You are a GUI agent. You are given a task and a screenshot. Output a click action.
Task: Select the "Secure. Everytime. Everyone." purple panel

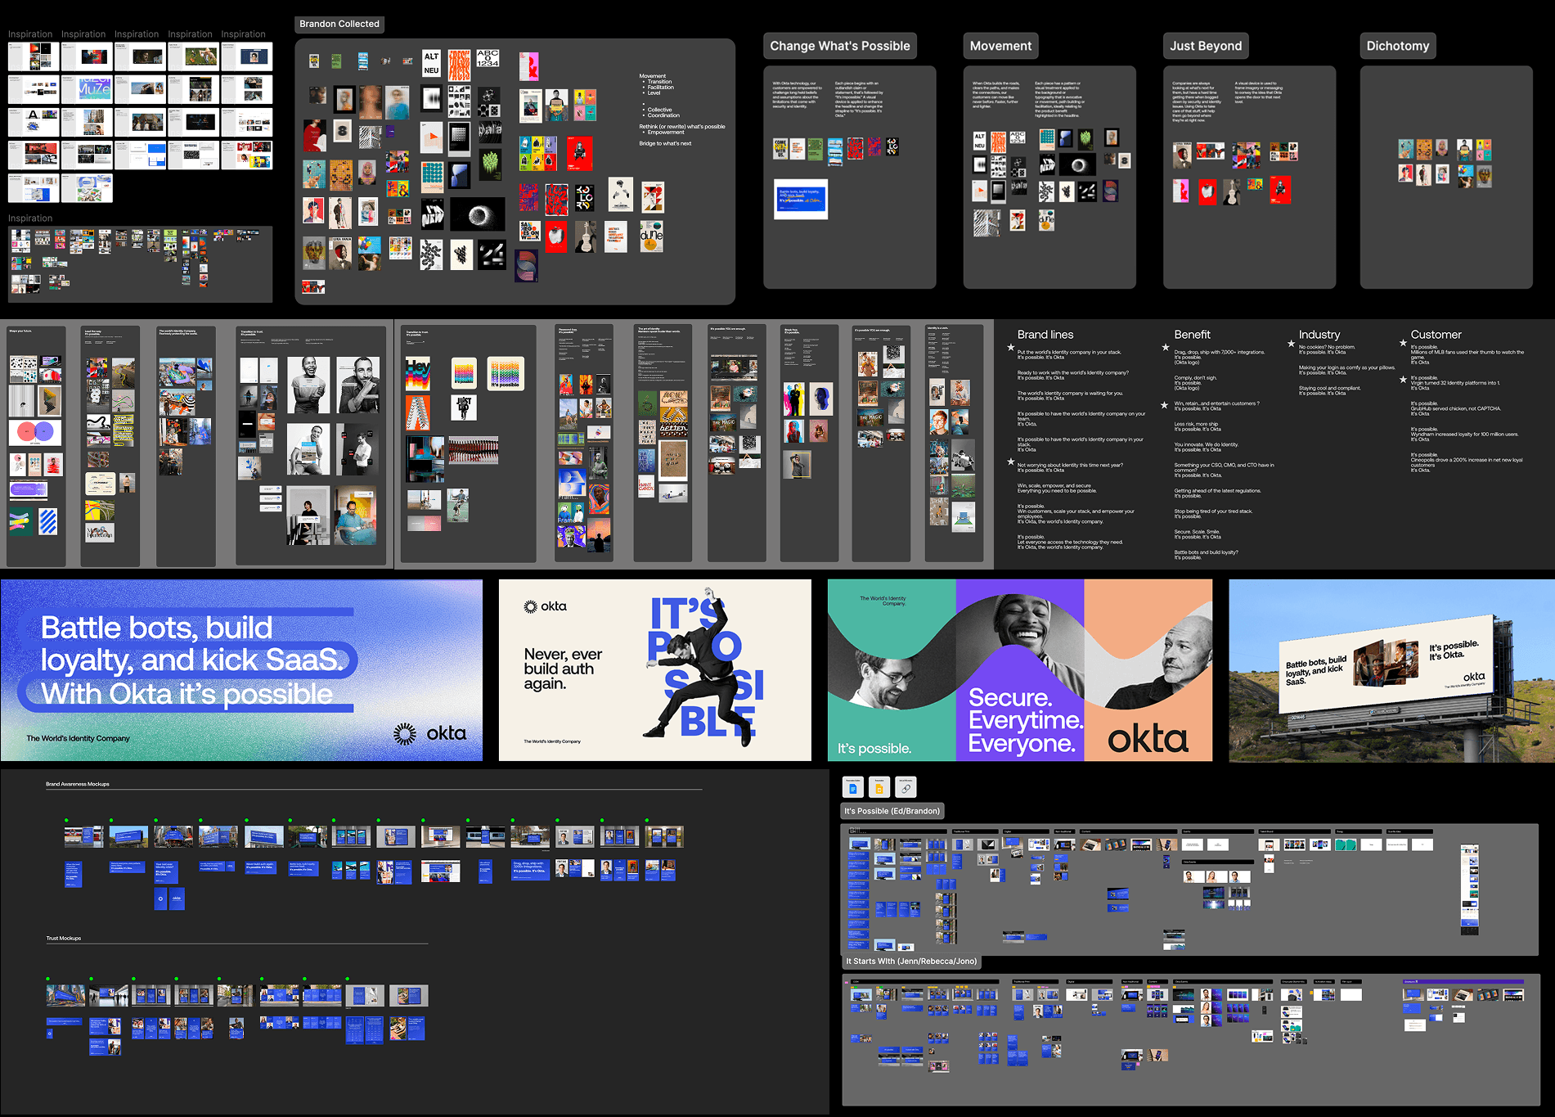click(x=1020, y=670)
